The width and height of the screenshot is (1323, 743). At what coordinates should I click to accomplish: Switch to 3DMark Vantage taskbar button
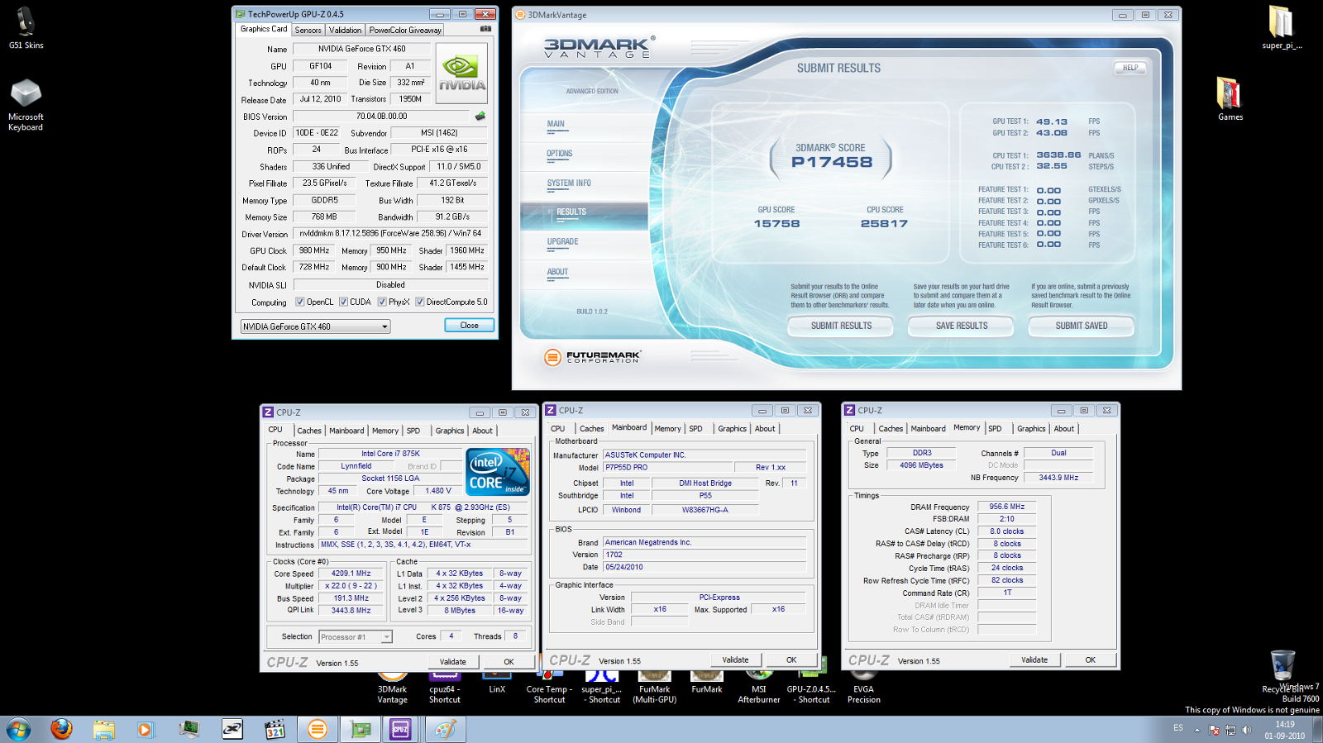317,729
